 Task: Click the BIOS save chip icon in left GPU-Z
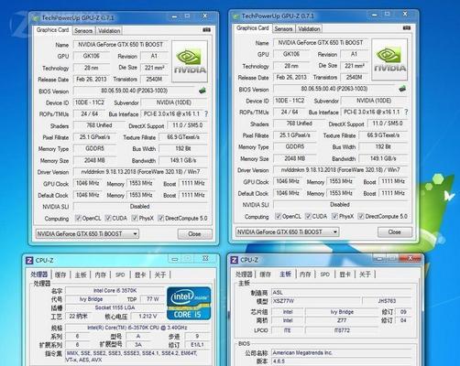pyautogui.click(x=203, y=91)
